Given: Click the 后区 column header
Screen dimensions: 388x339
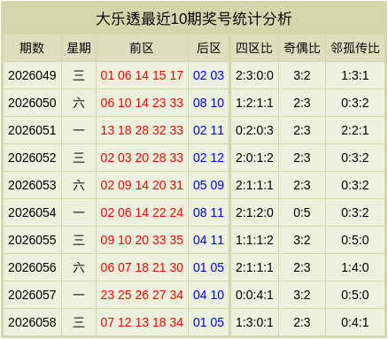Looking at the screenshot, I should [x=209, y=48].
